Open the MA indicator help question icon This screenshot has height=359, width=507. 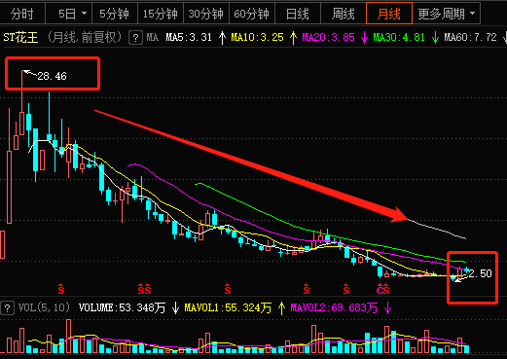point(135,38)
